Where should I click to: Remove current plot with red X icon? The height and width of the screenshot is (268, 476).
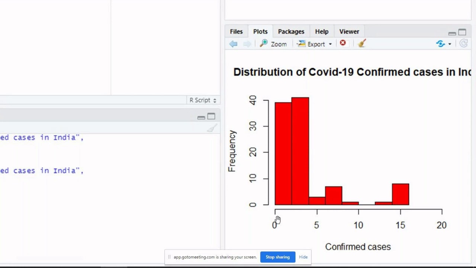tap(343, 43)
